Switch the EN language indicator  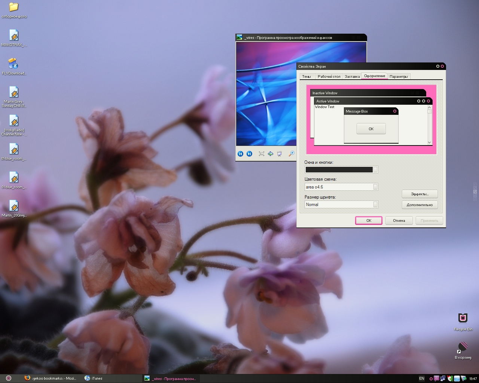(422, 379)
